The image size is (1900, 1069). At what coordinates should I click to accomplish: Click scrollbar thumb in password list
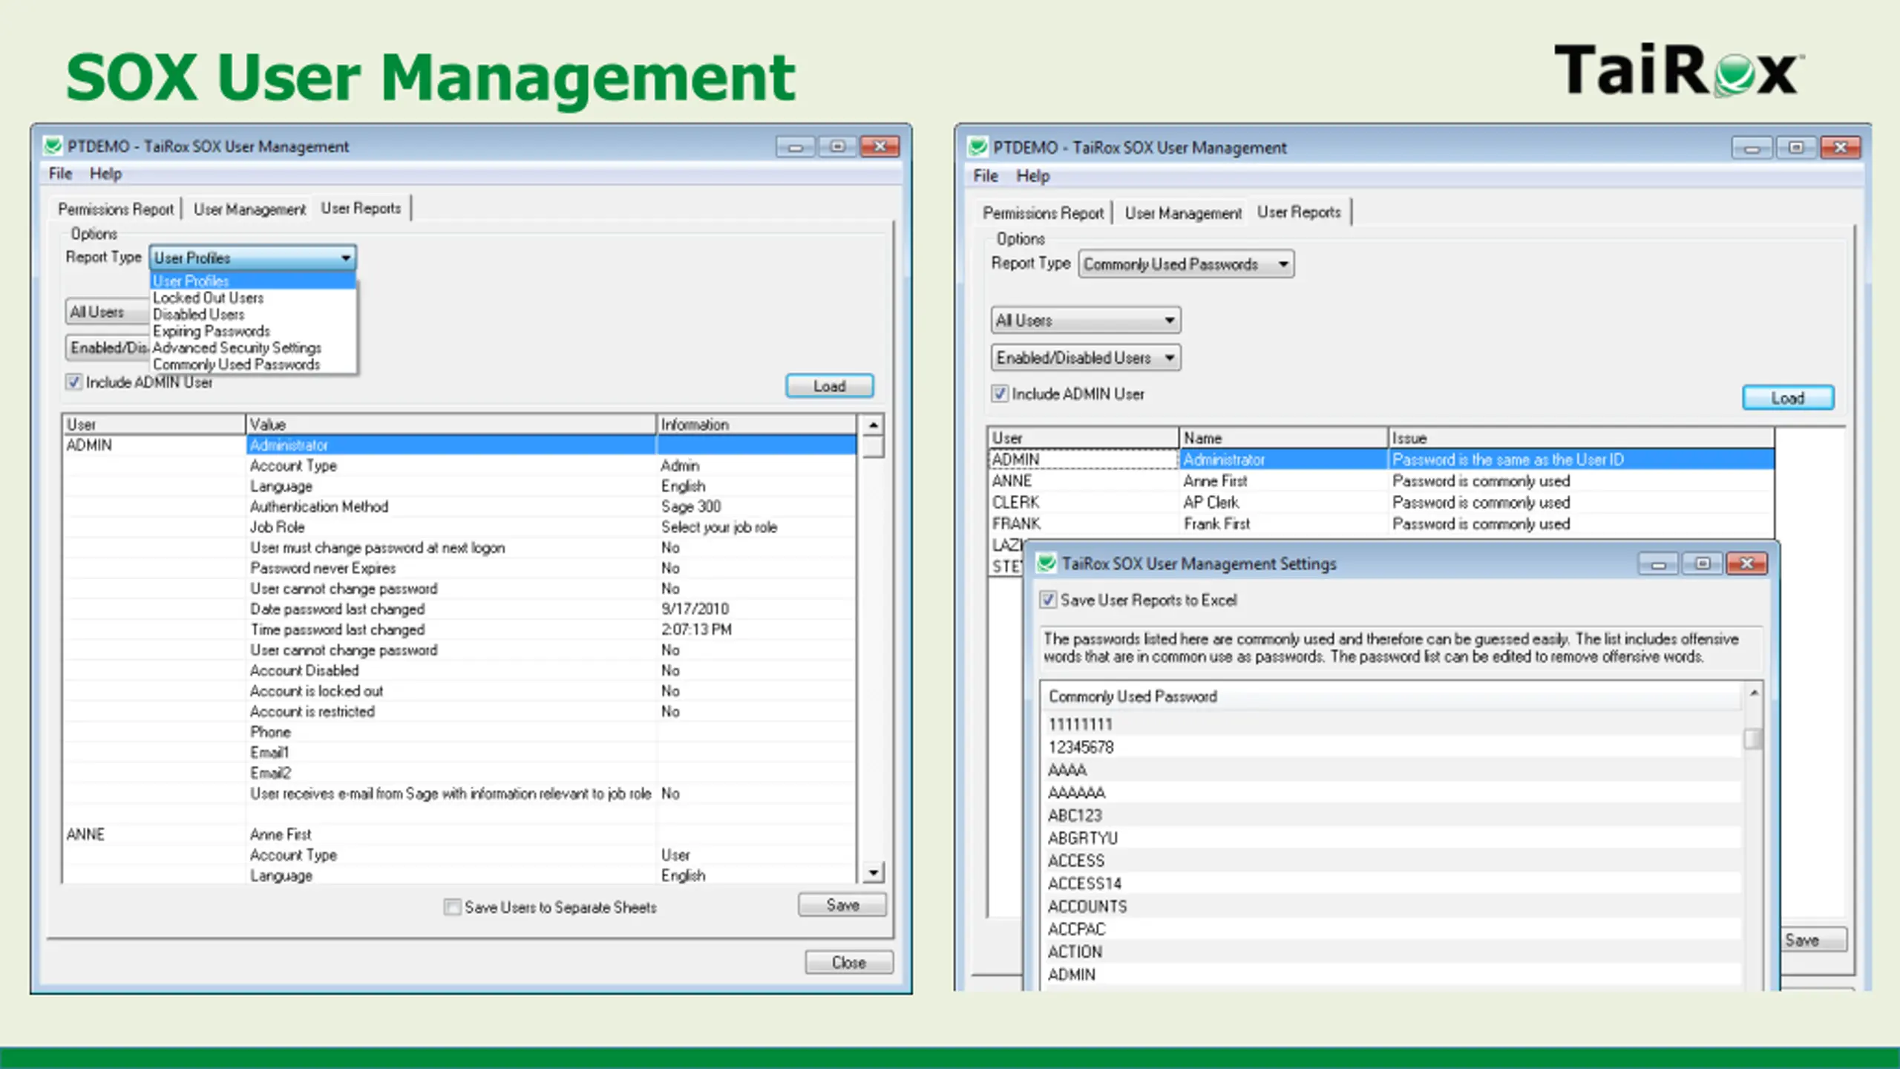(1753, 739)
